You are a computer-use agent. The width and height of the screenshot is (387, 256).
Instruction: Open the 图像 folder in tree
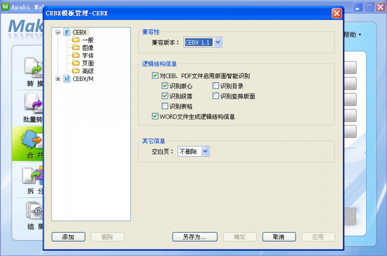click(76, 47)
